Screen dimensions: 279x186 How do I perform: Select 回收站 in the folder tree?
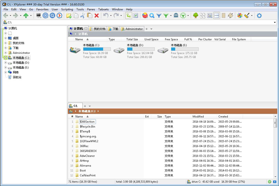(x=17, y=77)
